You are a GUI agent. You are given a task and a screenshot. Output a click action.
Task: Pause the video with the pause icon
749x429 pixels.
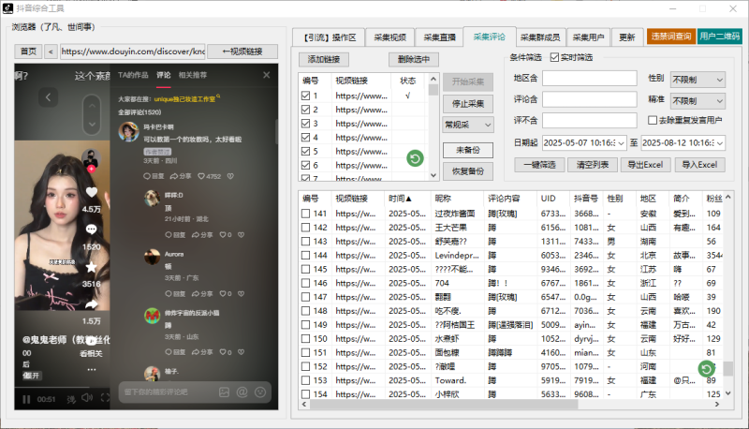click(25, 398)
